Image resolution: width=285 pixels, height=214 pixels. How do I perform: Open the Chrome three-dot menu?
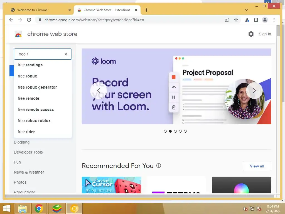tap(274, 20)
